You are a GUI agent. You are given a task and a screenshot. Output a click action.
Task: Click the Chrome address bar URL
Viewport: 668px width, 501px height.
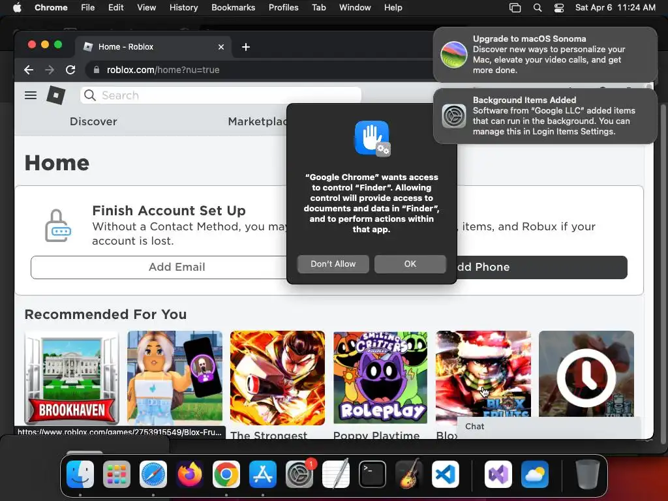pos(163,70)
